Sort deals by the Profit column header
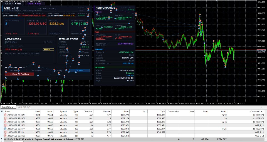Viewport: 267px width, 142px height. pos(224,111)
